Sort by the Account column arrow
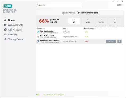This screenshot has width=126, height=98. (44, 28)
